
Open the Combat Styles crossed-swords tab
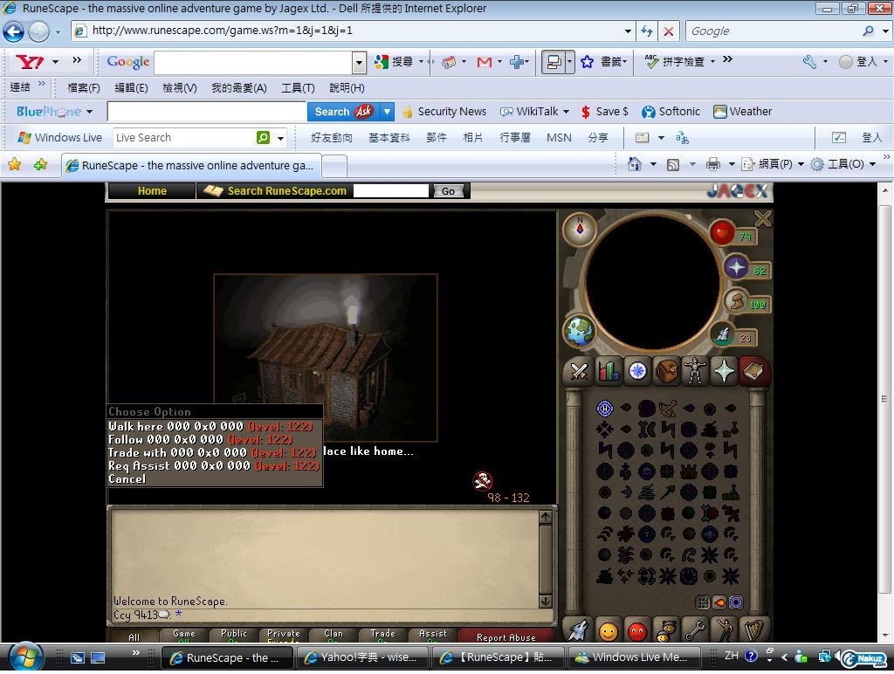pyautogui.click(x=578, y=371)
